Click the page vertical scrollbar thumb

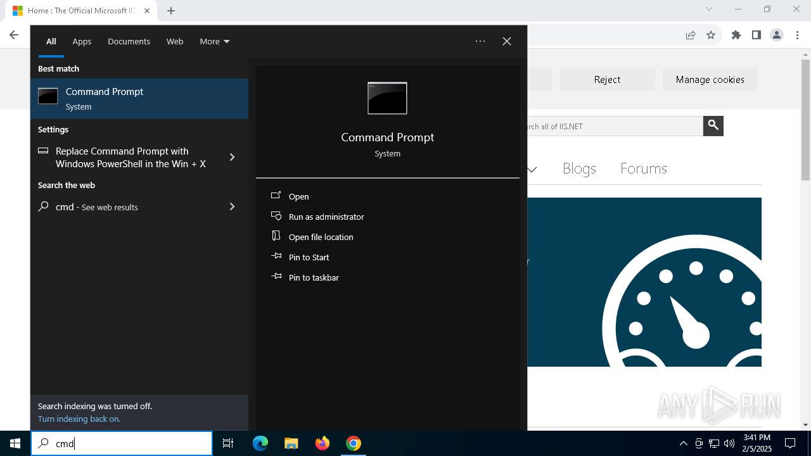[805, 120]
